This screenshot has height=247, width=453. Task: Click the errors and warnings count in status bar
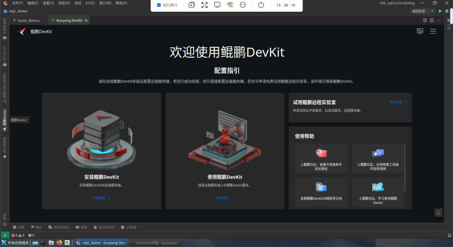[18, 235]
